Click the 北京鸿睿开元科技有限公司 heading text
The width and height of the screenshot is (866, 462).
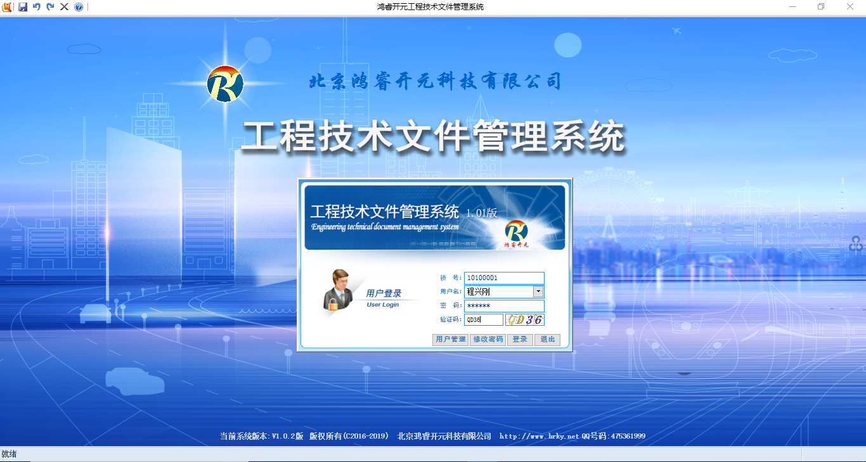click(436, 82)
